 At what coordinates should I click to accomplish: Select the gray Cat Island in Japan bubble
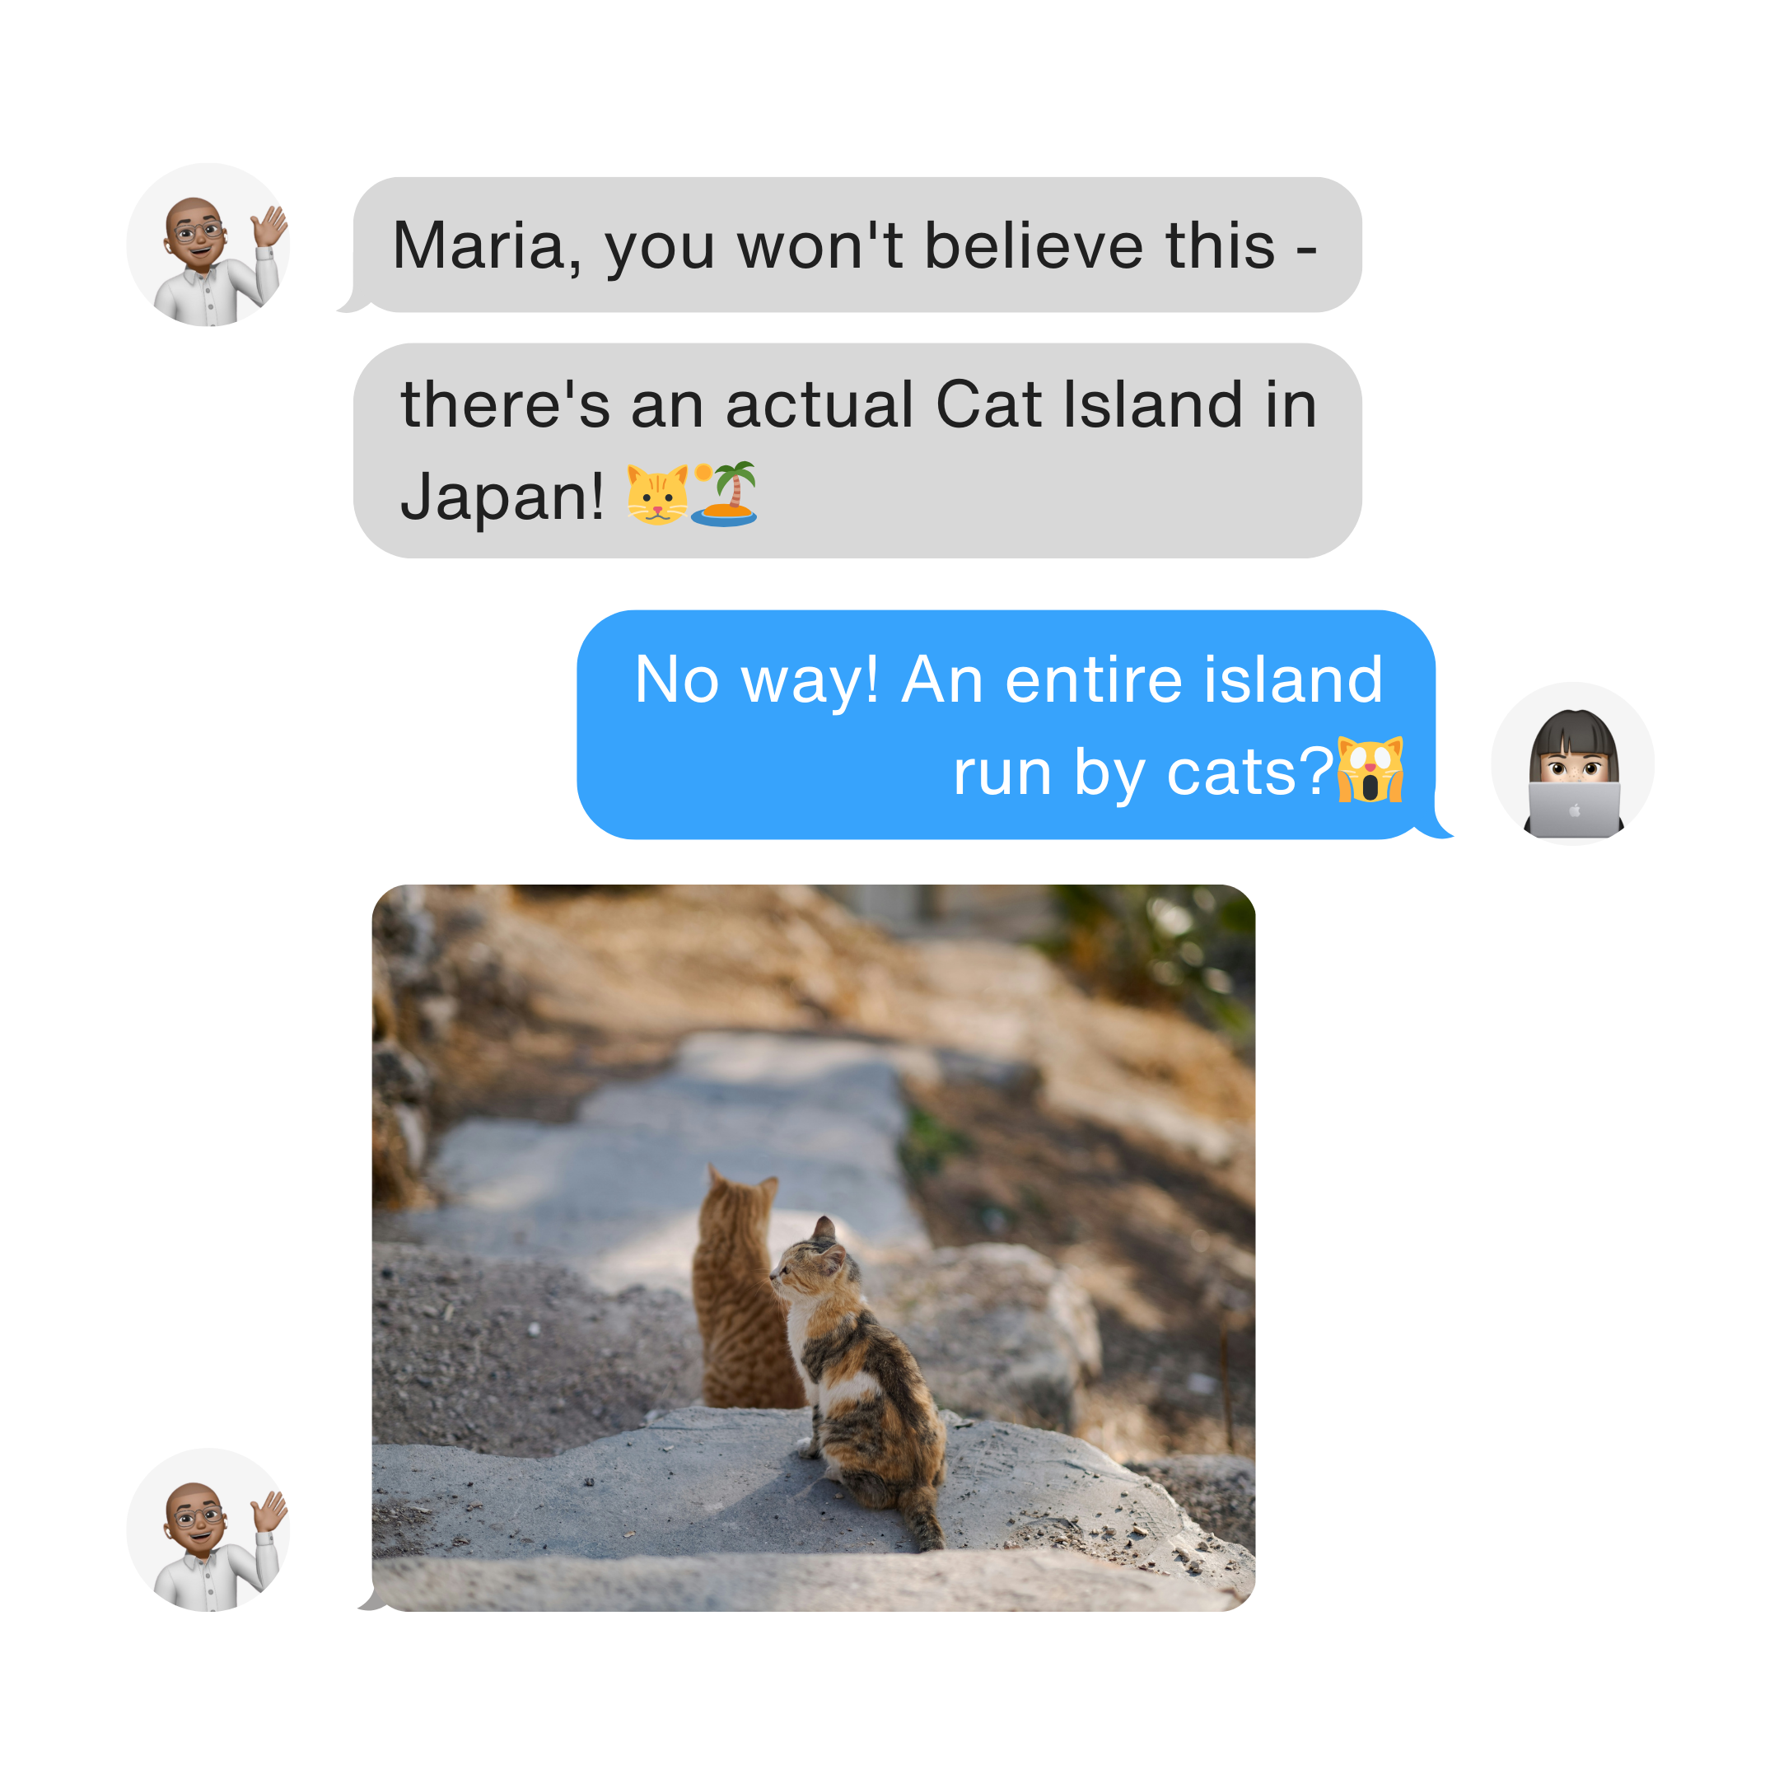pos(857,451)
